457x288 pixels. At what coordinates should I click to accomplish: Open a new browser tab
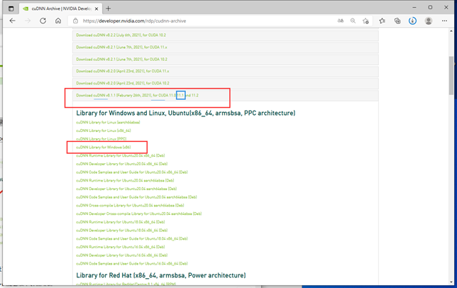[x=108, y=9]
